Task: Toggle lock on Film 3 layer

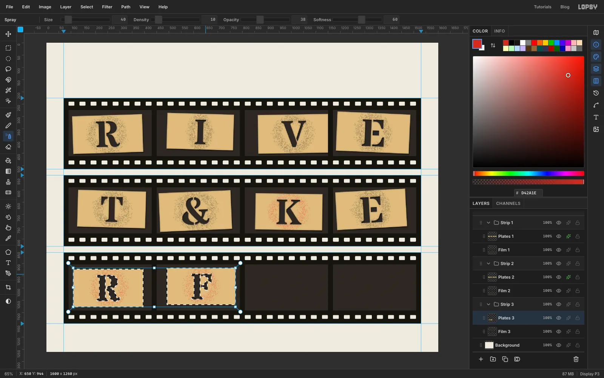Action: pyautogui.click(x=578, y=332)
